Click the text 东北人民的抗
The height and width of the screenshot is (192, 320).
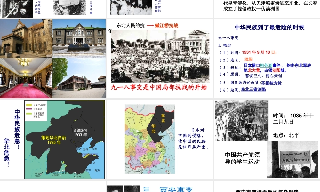131,26
